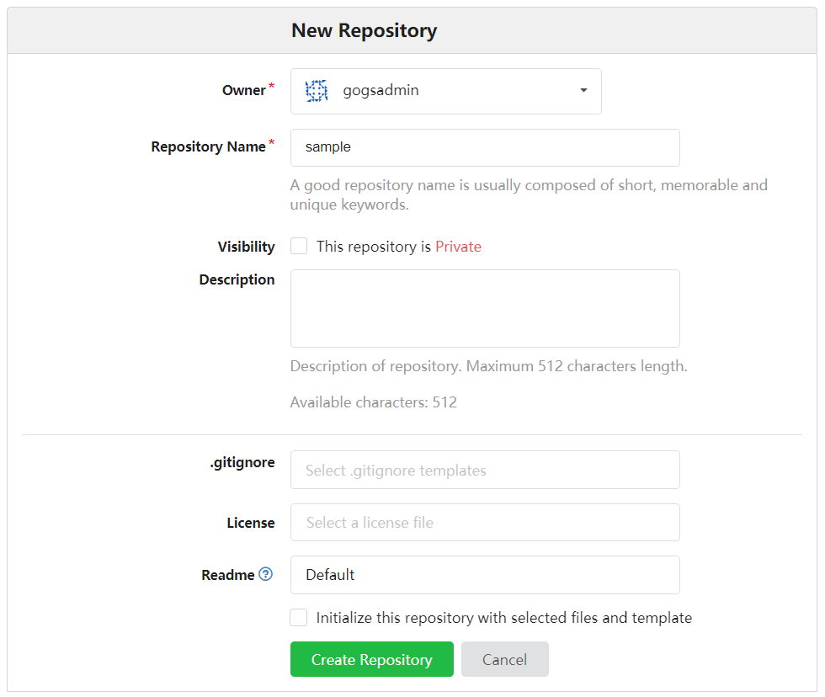This screenshot has width=825, height=697.
Task: Click the Repository Name field label
Action: pyautogui.click(x=208, y=146)
